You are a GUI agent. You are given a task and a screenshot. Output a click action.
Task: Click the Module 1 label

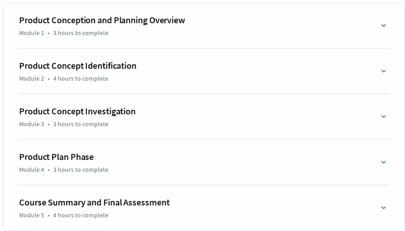coord(31,33)
